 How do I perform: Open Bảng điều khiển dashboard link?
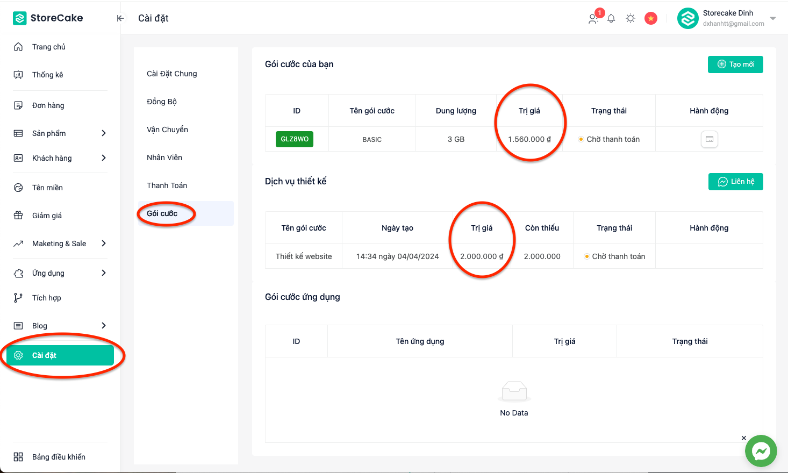[x=59, y=457]
